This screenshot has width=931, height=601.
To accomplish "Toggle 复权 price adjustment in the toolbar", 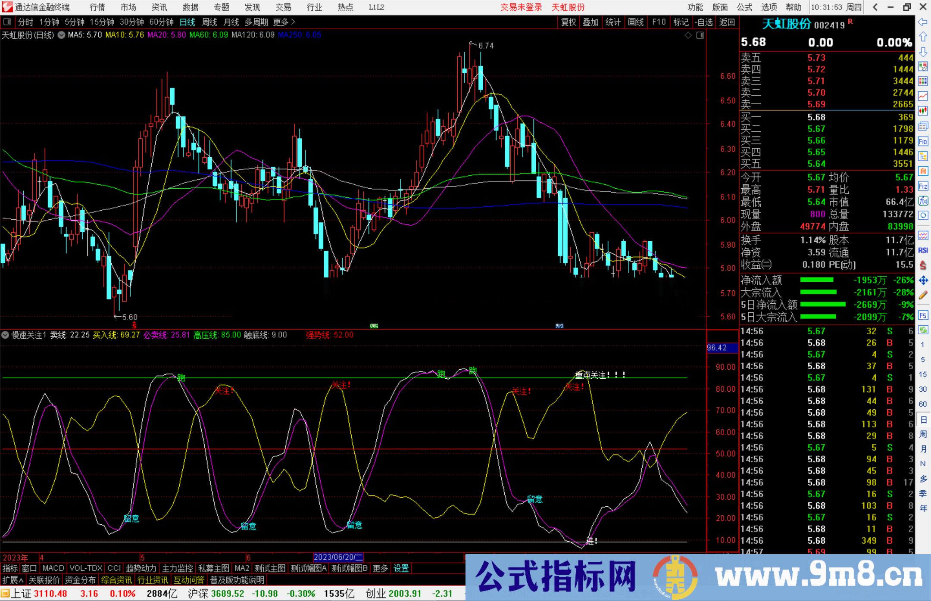I will click(x=568, y=22).
